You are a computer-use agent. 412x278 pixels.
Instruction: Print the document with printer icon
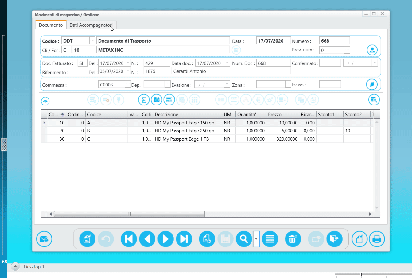coord(377,239)
